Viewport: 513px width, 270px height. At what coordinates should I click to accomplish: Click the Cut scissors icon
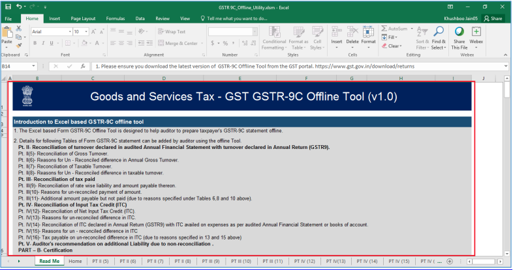(x=19, y=29)
